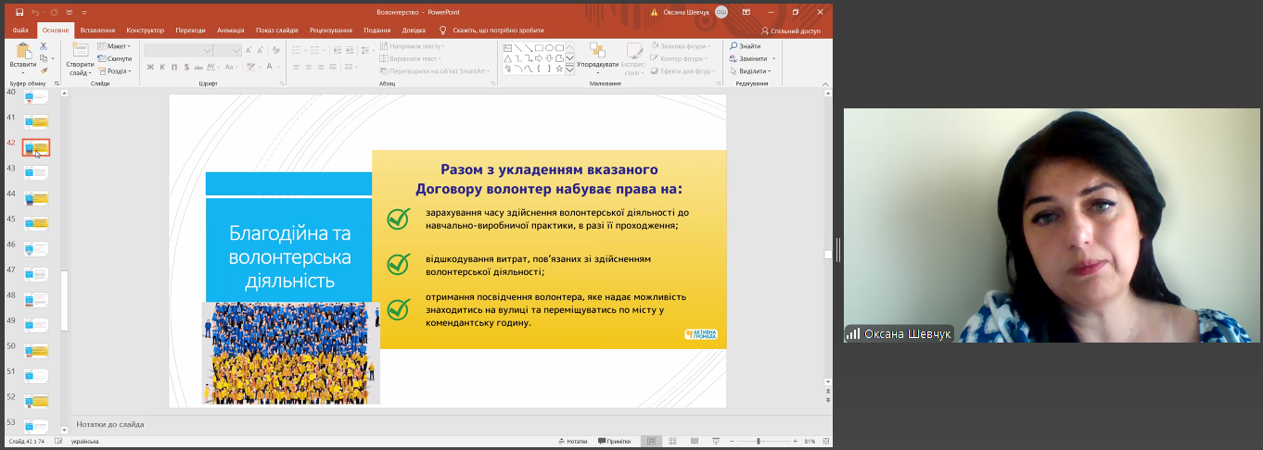Viewport: 1263px width, 450px height.
Task: Save the presentation with the floppy icon
Action: 19,12
